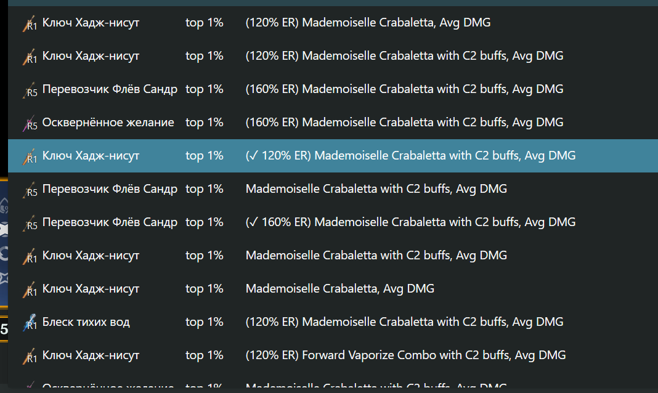
Task: Choose Осквернённое желание (160% ER) weapon name
Action: [x=108, y=123]
